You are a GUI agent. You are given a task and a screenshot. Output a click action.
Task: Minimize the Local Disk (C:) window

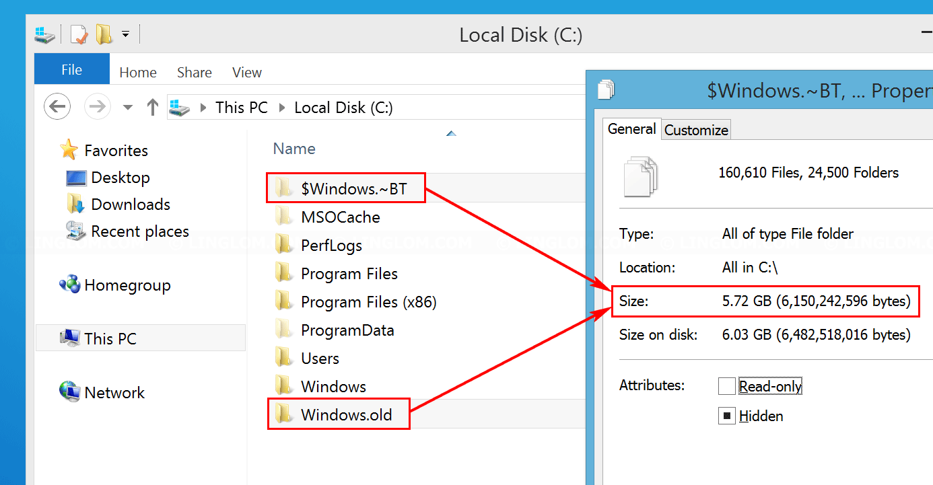tap(927, 34)
